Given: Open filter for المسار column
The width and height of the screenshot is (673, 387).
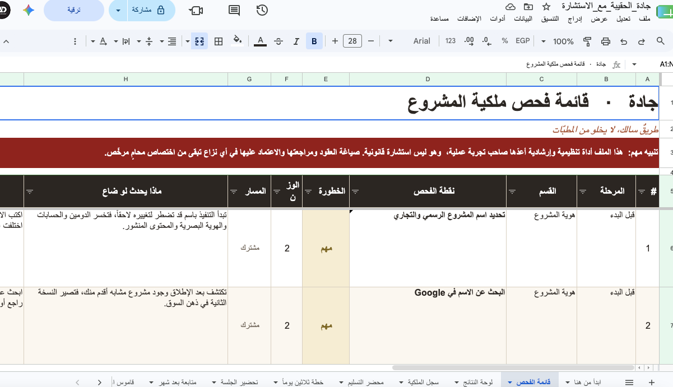Looking at the screenshot, I should 234,191.
